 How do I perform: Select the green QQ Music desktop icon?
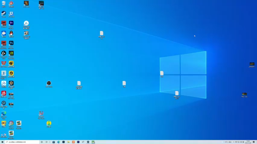pyautogui.click(x=49, y=124)
